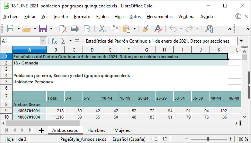Open Save options dropdown arrow

coord(51,29)
